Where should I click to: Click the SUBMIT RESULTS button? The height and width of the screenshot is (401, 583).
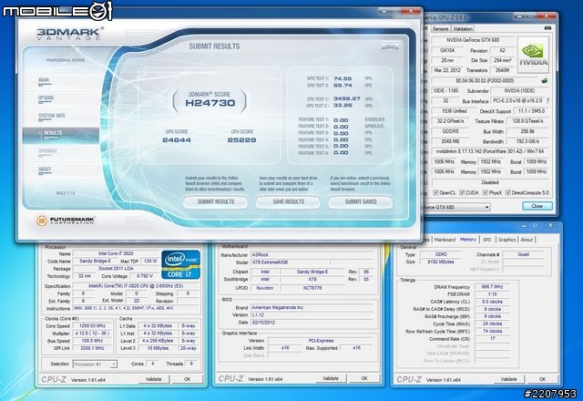(215, 201)
